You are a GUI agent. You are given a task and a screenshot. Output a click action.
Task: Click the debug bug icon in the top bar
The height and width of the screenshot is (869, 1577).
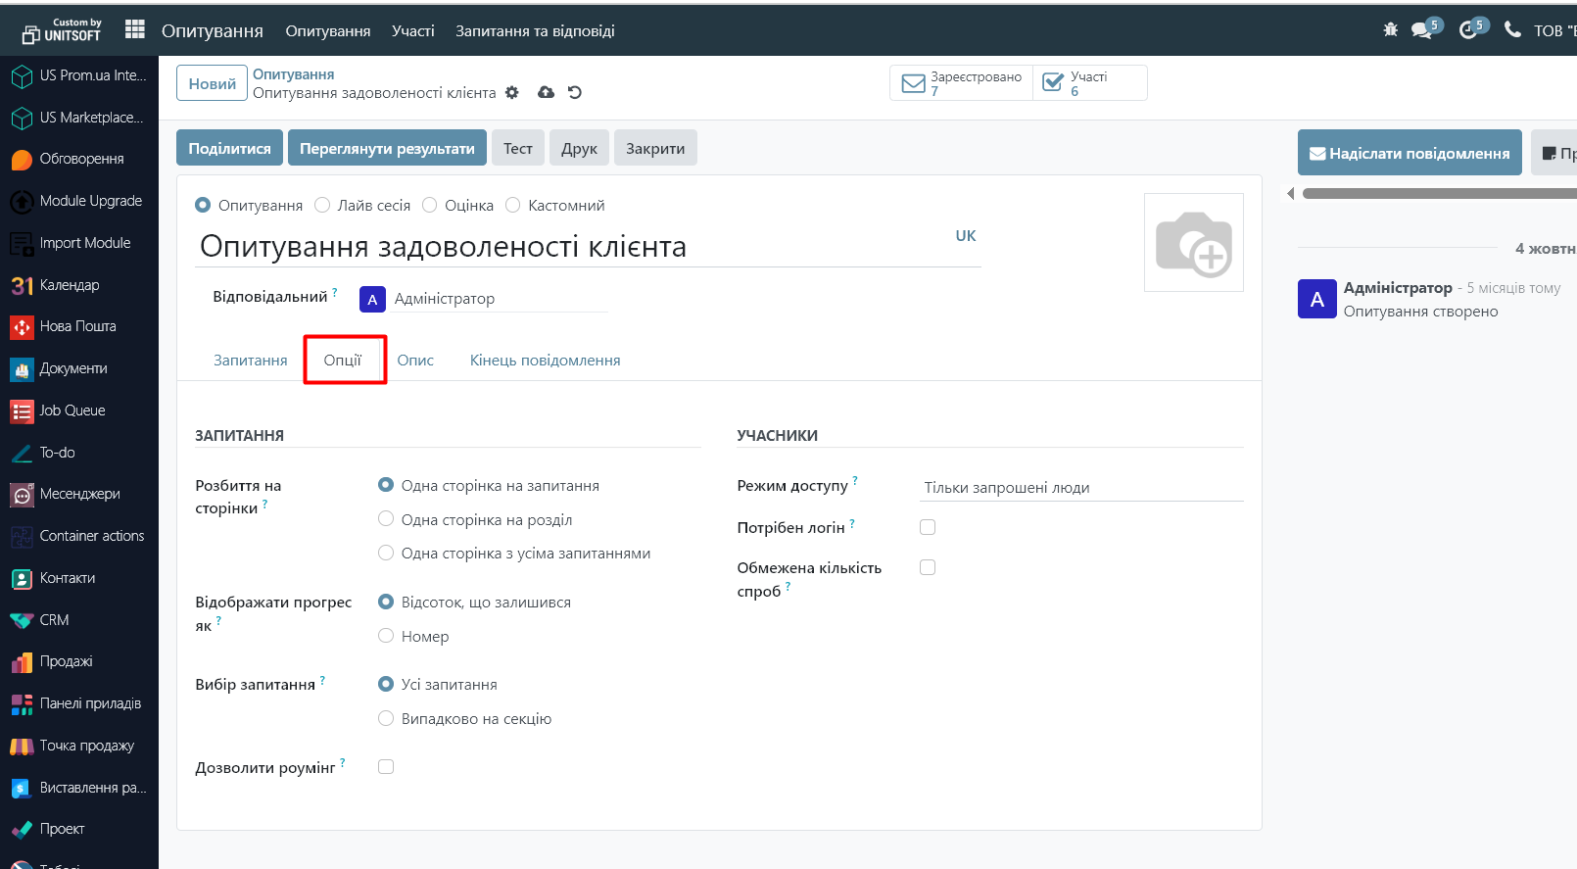pyautogui.click(x=1390, y=30)
